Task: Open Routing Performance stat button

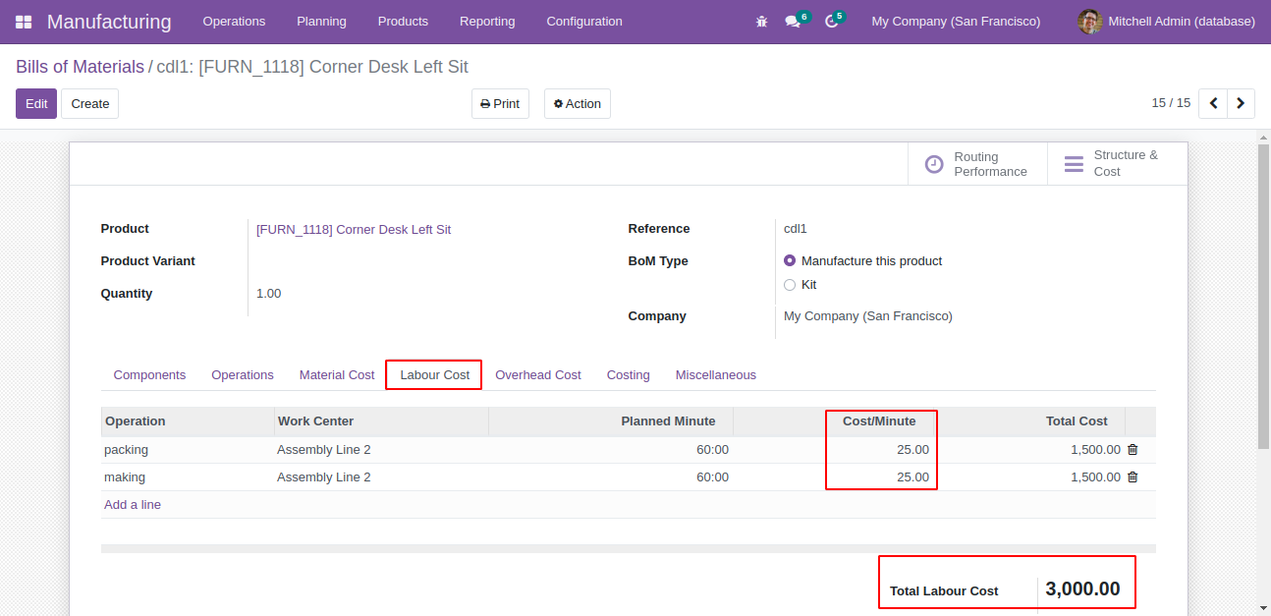Action: pos(977,164)
